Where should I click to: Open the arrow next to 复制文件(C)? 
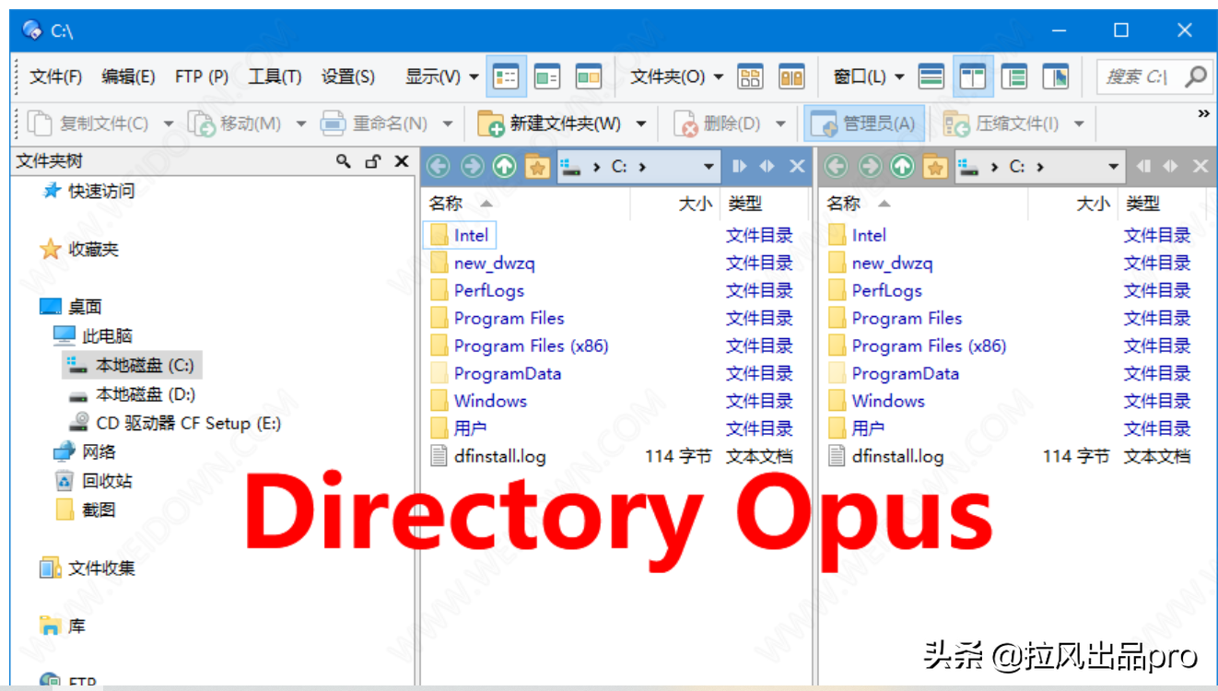pyautogui.click(x=168, y=123)
